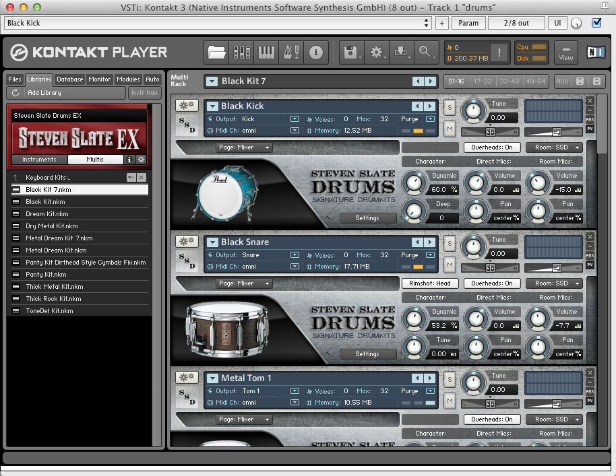Open Black Kick instrument edit wrench icon
616x476 pixels.
pos(187,105)
